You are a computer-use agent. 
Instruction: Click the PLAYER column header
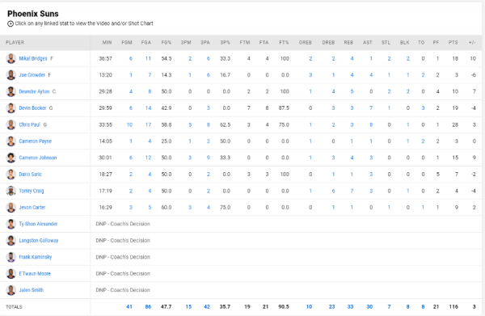pos(15,42)
